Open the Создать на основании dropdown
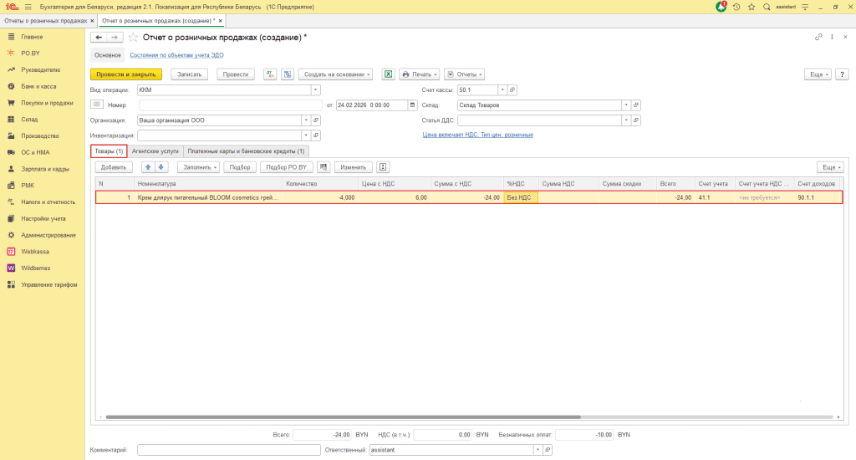856x460 pixels. [334, 74]
